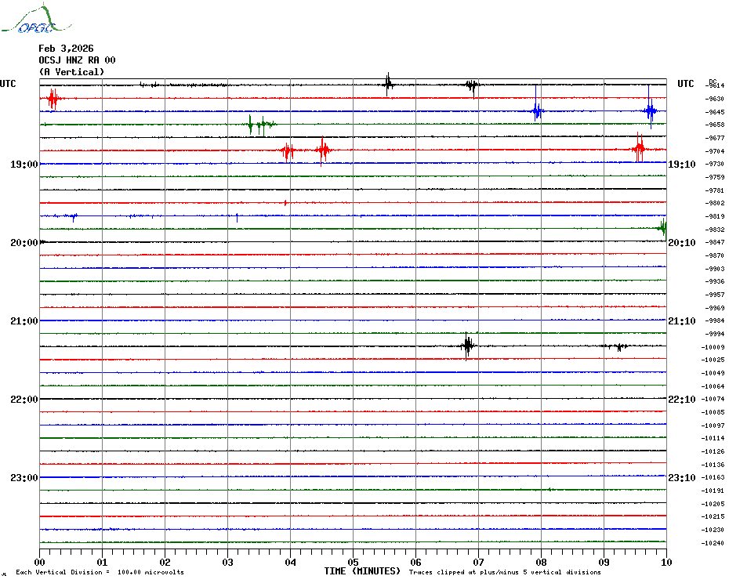Click the DC value '-9630'

coord(715,99)
